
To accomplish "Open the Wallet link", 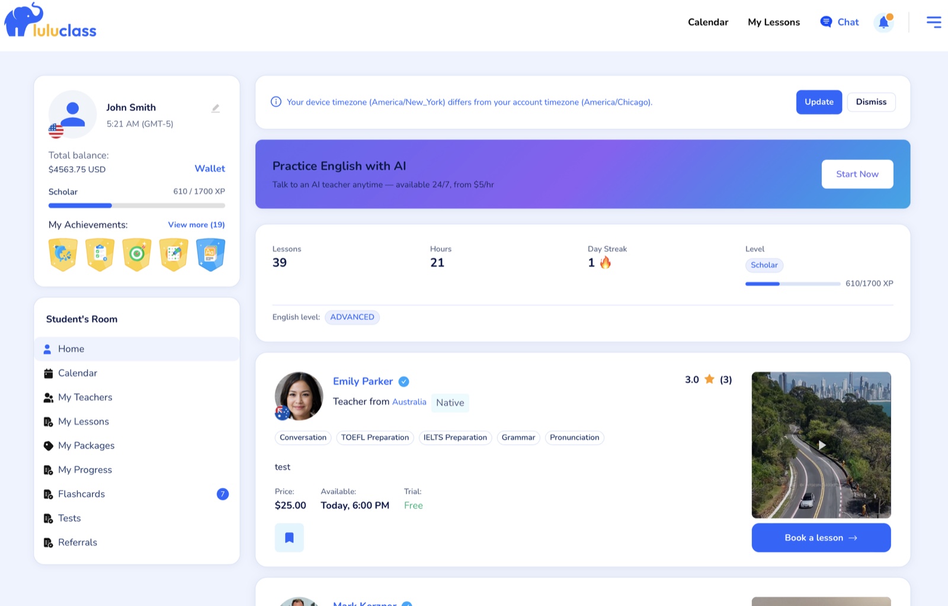I will pyautogui.click(x=210, y=168).
